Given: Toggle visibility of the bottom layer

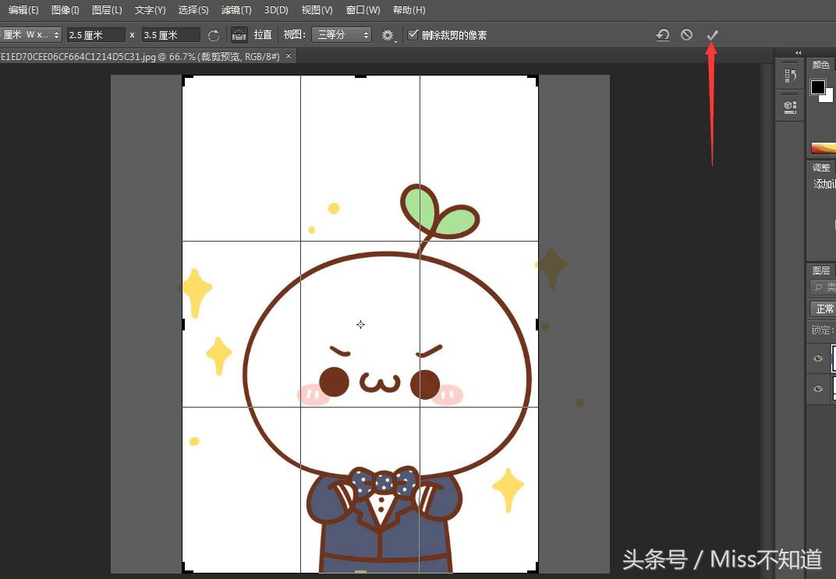Looking at the screenshot, I should click(x=817, y=389).
